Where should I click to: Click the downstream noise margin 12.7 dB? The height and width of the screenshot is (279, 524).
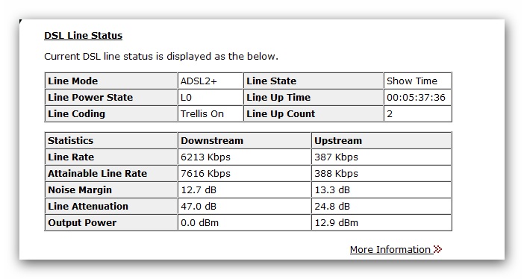(x=199, y=189)
